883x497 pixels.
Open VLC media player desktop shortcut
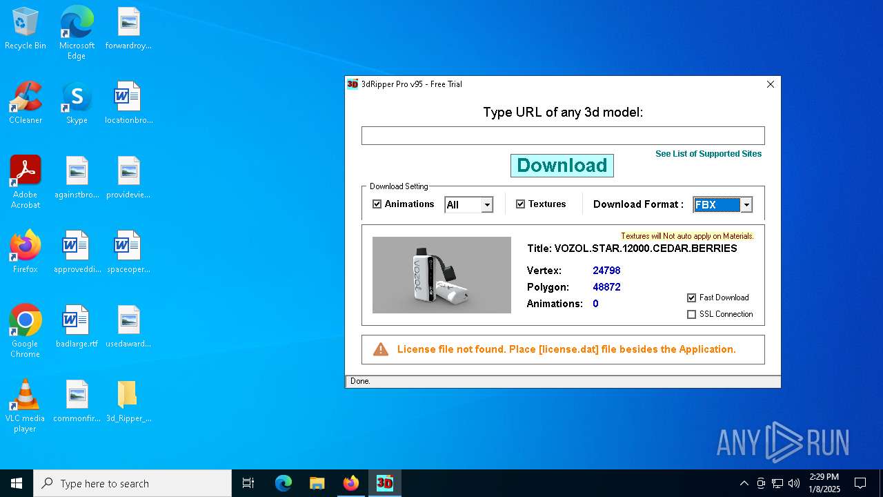26,406
